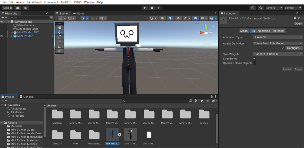Open Animation Type dropdown

tap(278, 37)
